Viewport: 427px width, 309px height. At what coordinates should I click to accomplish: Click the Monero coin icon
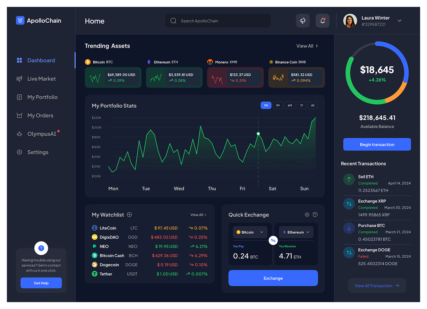210,62
